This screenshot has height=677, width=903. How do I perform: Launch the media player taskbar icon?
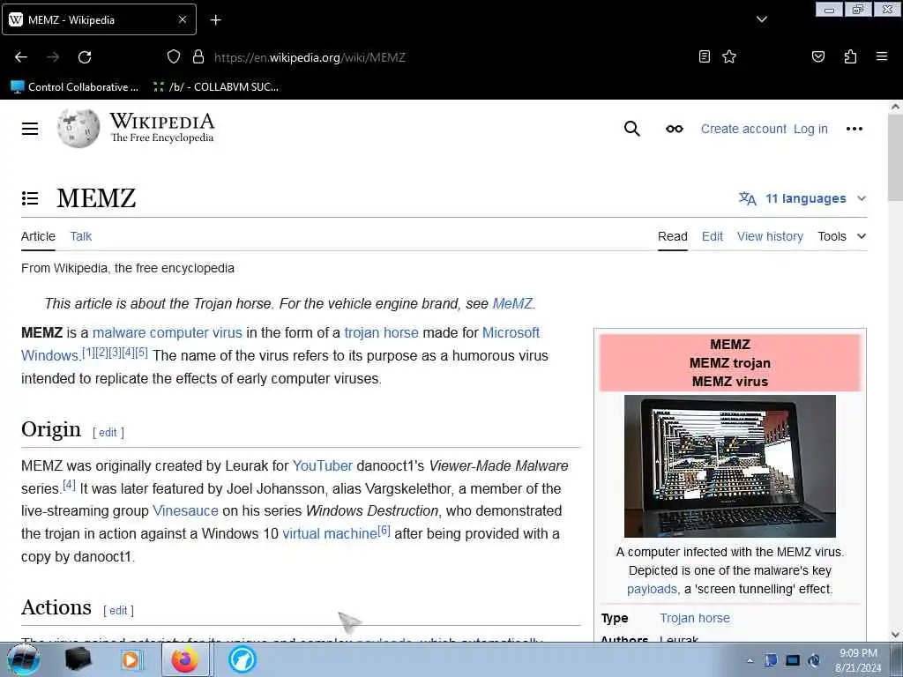131,659
